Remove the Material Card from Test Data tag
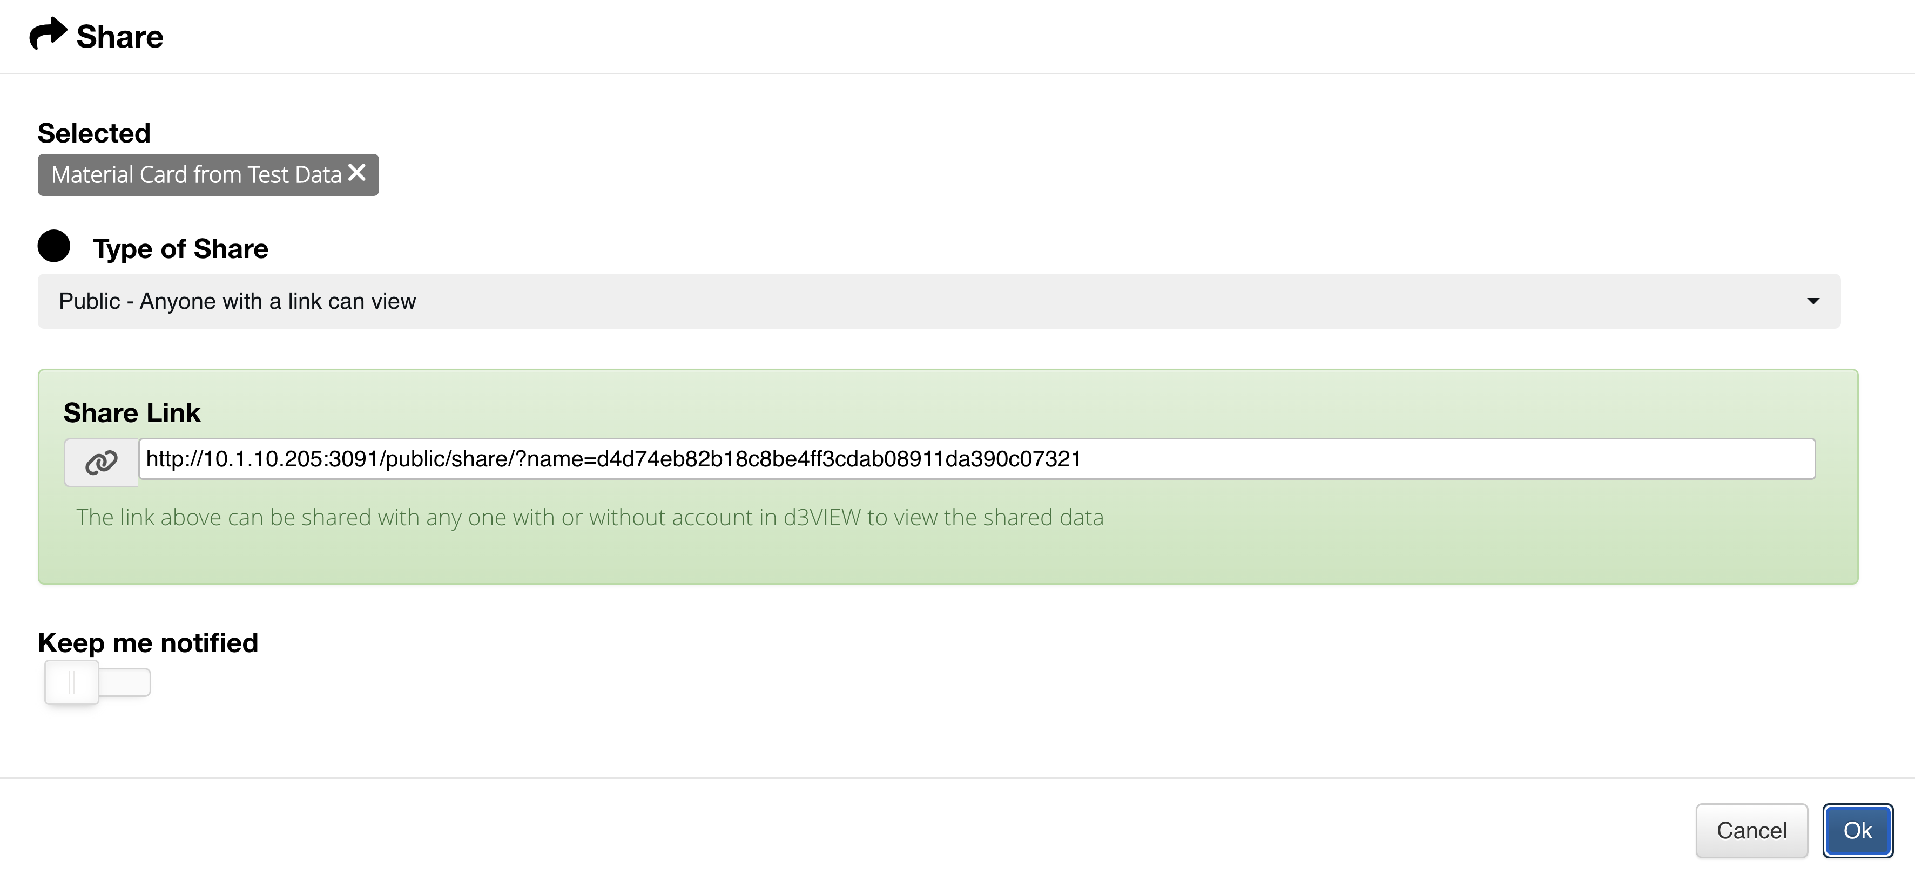Viewport: 1915px width, 881px height. [x=357, y=172]
